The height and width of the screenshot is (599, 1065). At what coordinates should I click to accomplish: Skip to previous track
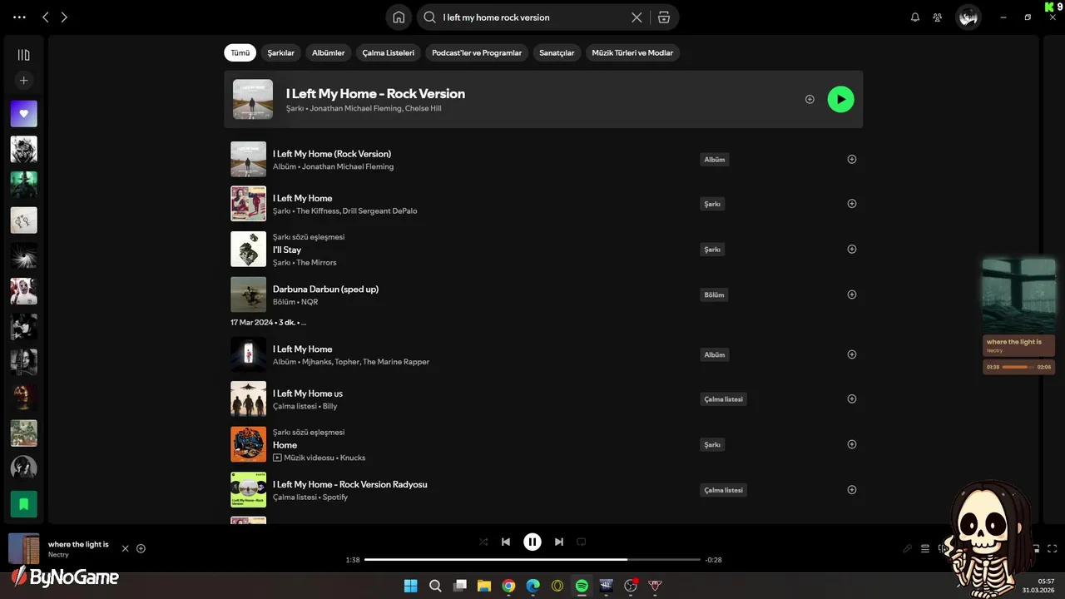click(506, 542)
